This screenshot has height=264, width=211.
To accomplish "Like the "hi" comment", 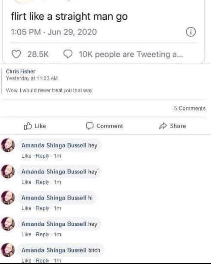I will [26, 208].
